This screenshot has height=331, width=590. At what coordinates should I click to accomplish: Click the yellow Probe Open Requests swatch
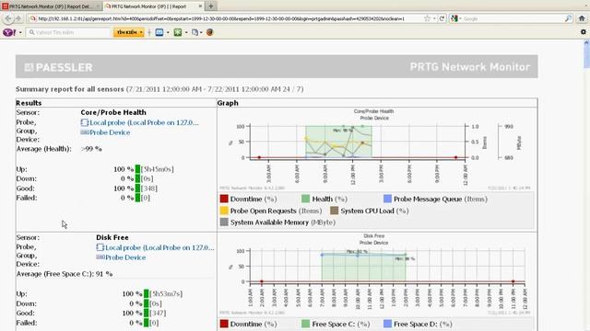click(224, 211)
